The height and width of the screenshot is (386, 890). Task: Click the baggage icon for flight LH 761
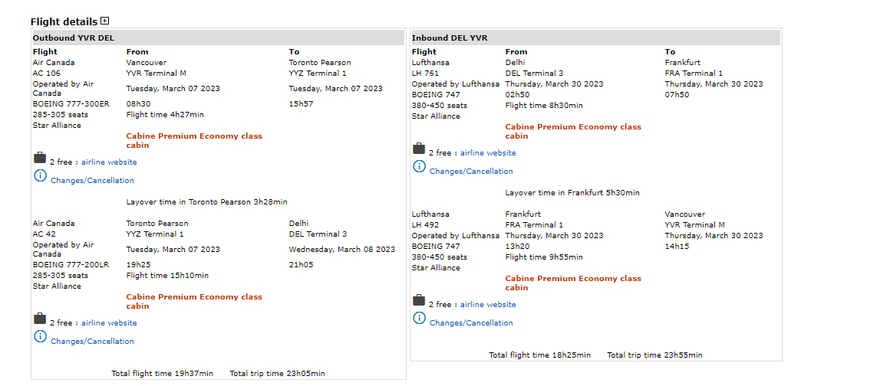(x=419, y=149)
